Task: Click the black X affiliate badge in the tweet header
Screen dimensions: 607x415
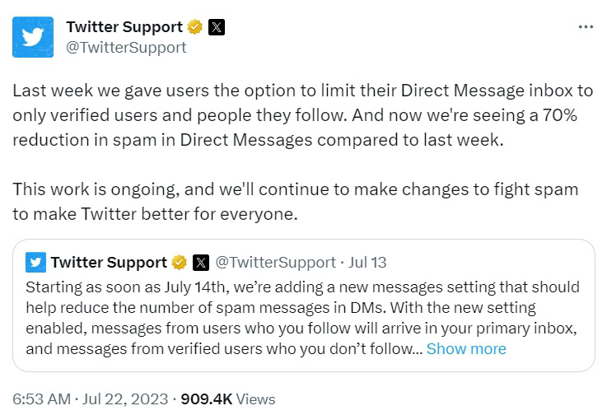Action: tap(216, 27)
